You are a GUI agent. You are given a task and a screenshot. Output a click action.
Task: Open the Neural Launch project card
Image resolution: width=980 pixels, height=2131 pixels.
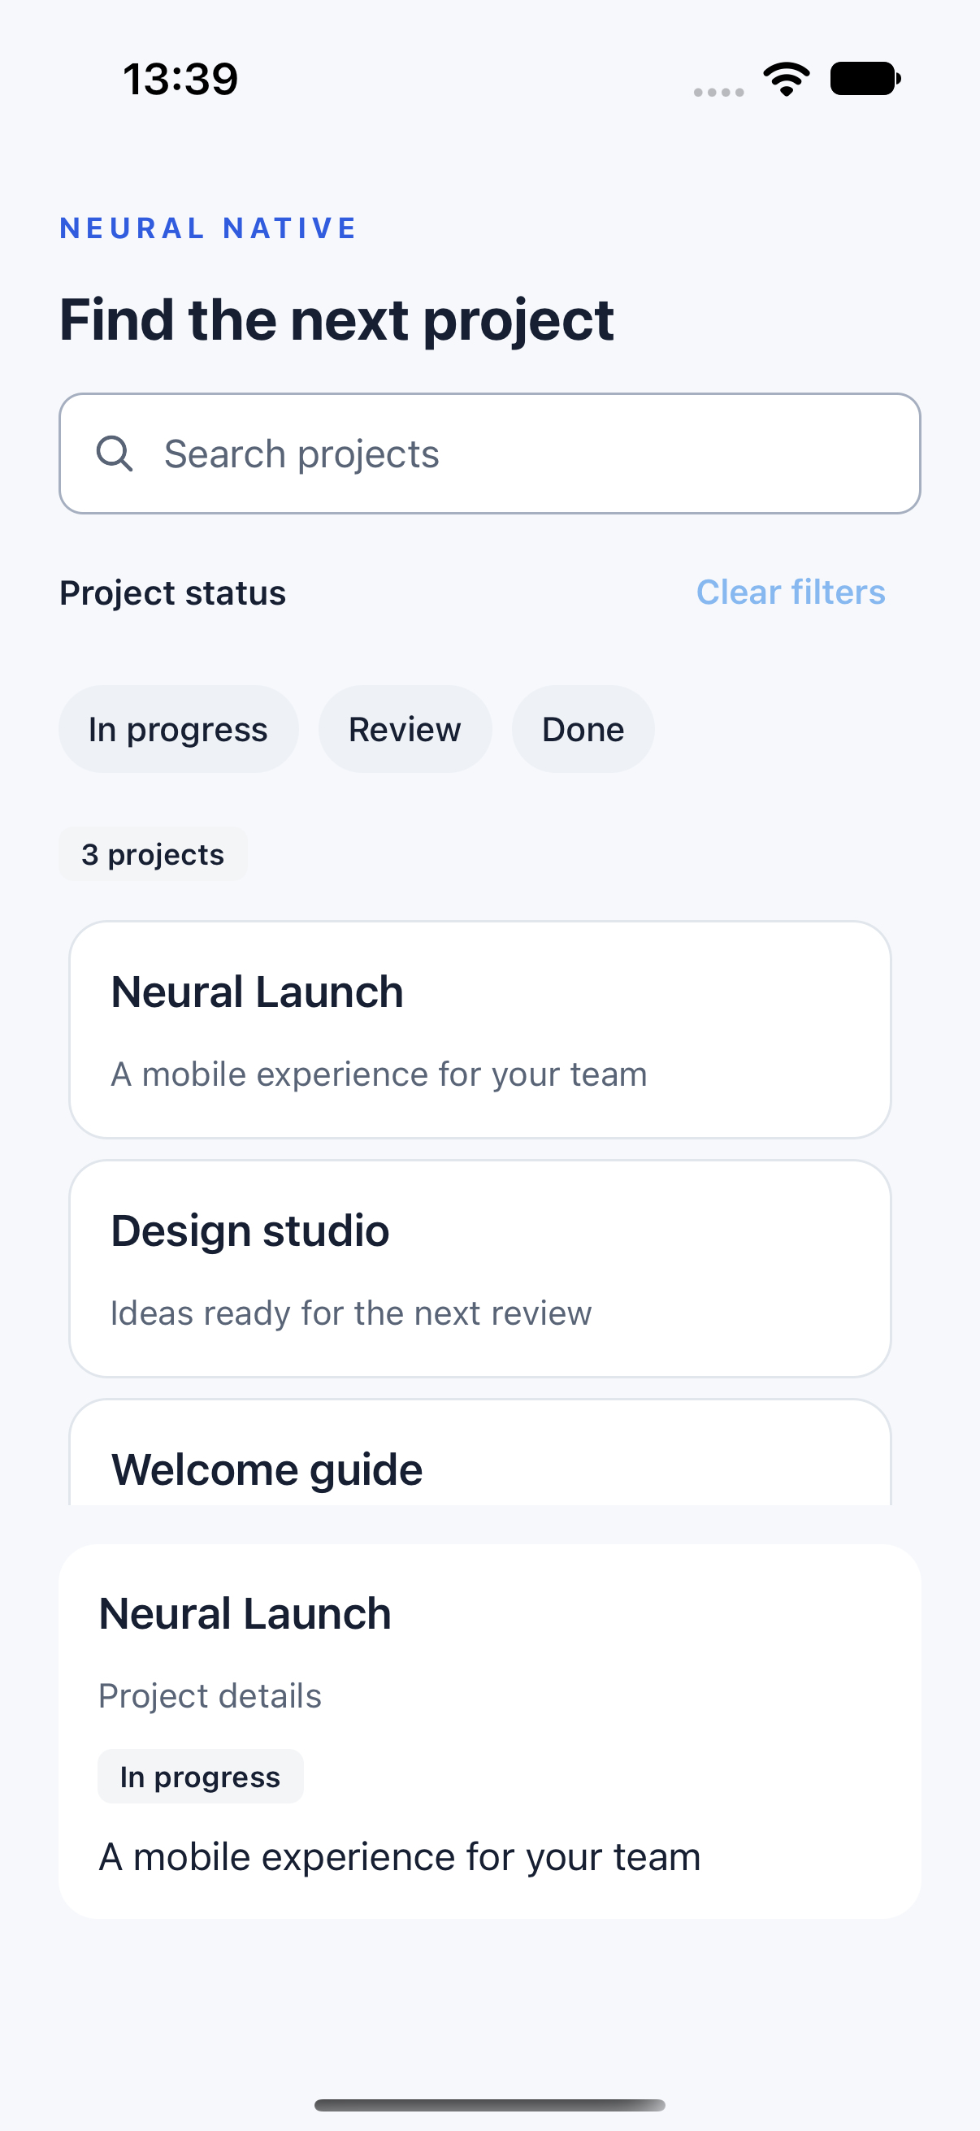click(479, 1029)
